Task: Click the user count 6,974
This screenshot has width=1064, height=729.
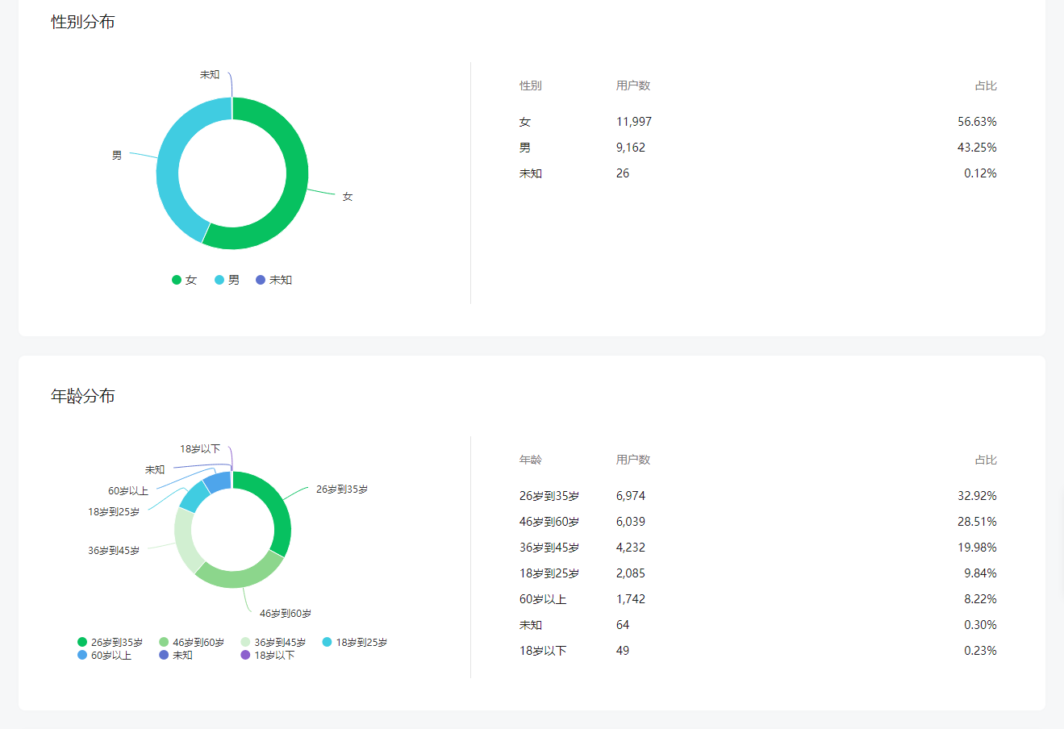Action: pos(631,496)
